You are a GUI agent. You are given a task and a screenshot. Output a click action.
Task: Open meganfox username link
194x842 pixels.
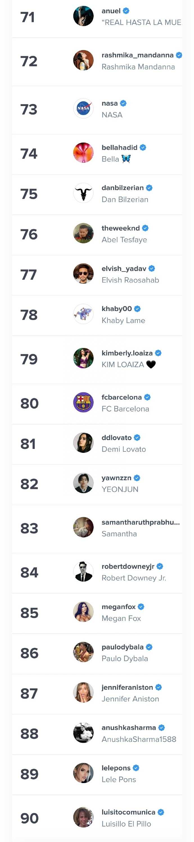click(118, 607)
